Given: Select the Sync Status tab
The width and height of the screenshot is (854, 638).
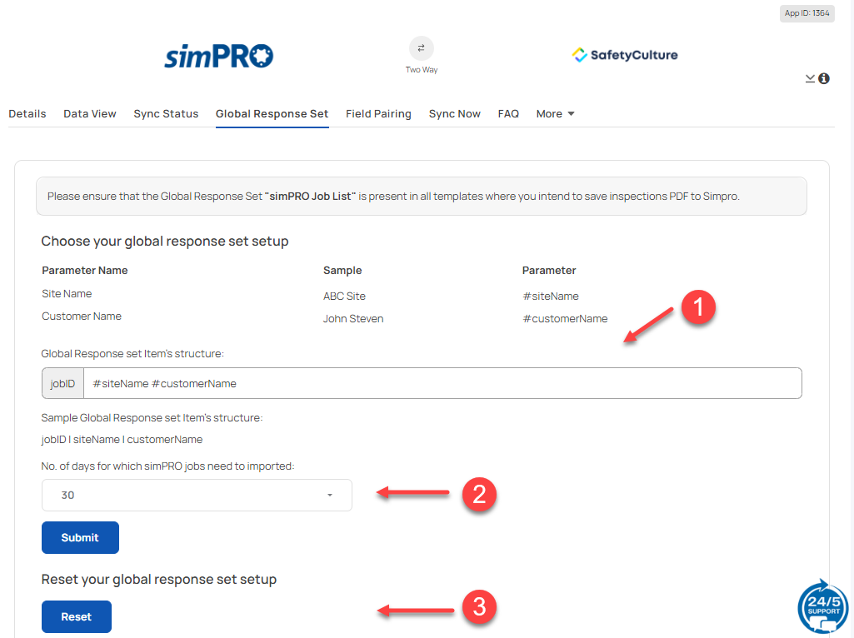Looking at the screenshot, I should 165,113.
